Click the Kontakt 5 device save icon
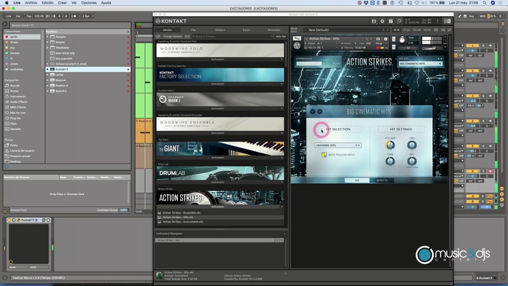Screen dimensions: 508x286 point(48,220)
